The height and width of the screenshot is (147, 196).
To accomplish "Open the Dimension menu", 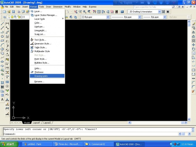I will click(x=57, y=7).
